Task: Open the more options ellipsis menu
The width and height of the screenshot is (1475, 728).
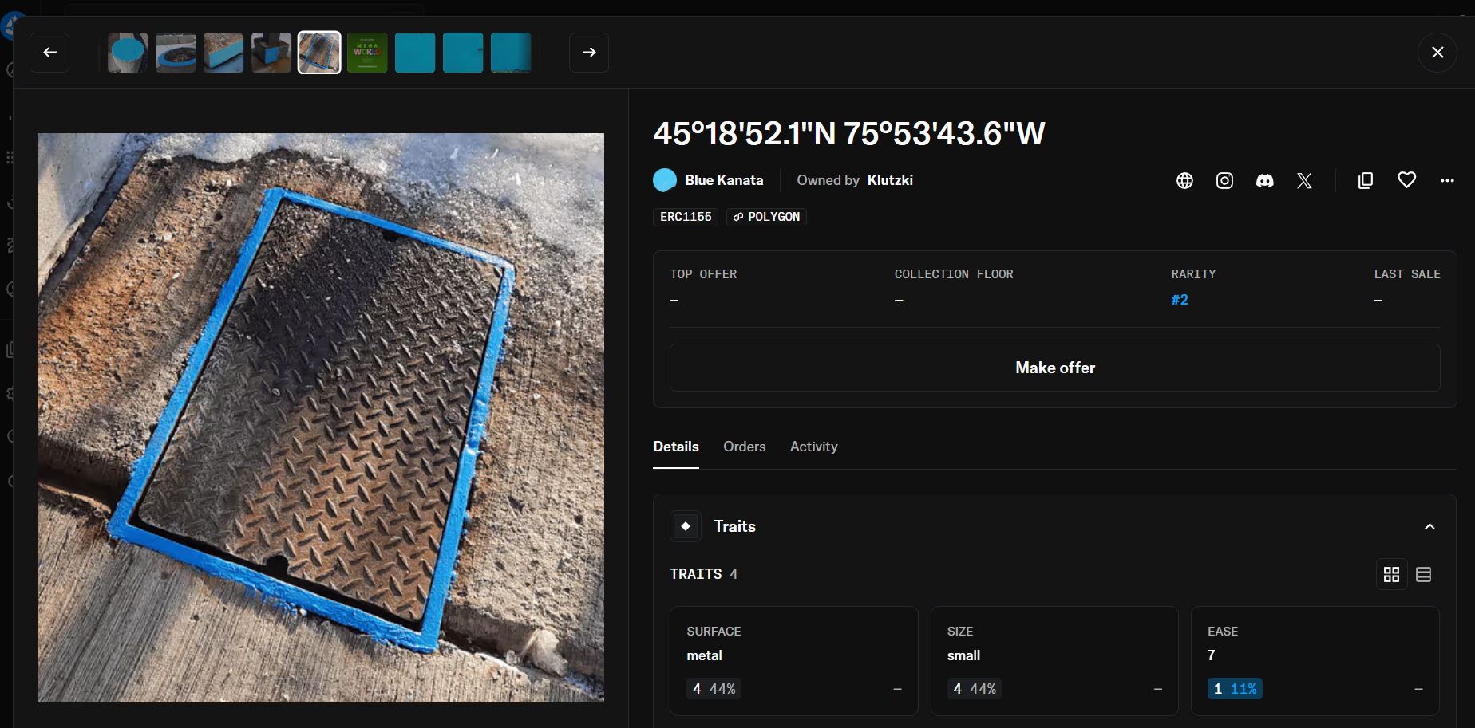Action: (x=1447, y=181)
